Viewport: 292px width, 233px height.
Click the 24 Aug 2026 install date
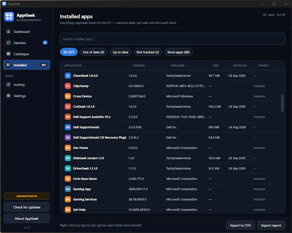tap(237, 127)
